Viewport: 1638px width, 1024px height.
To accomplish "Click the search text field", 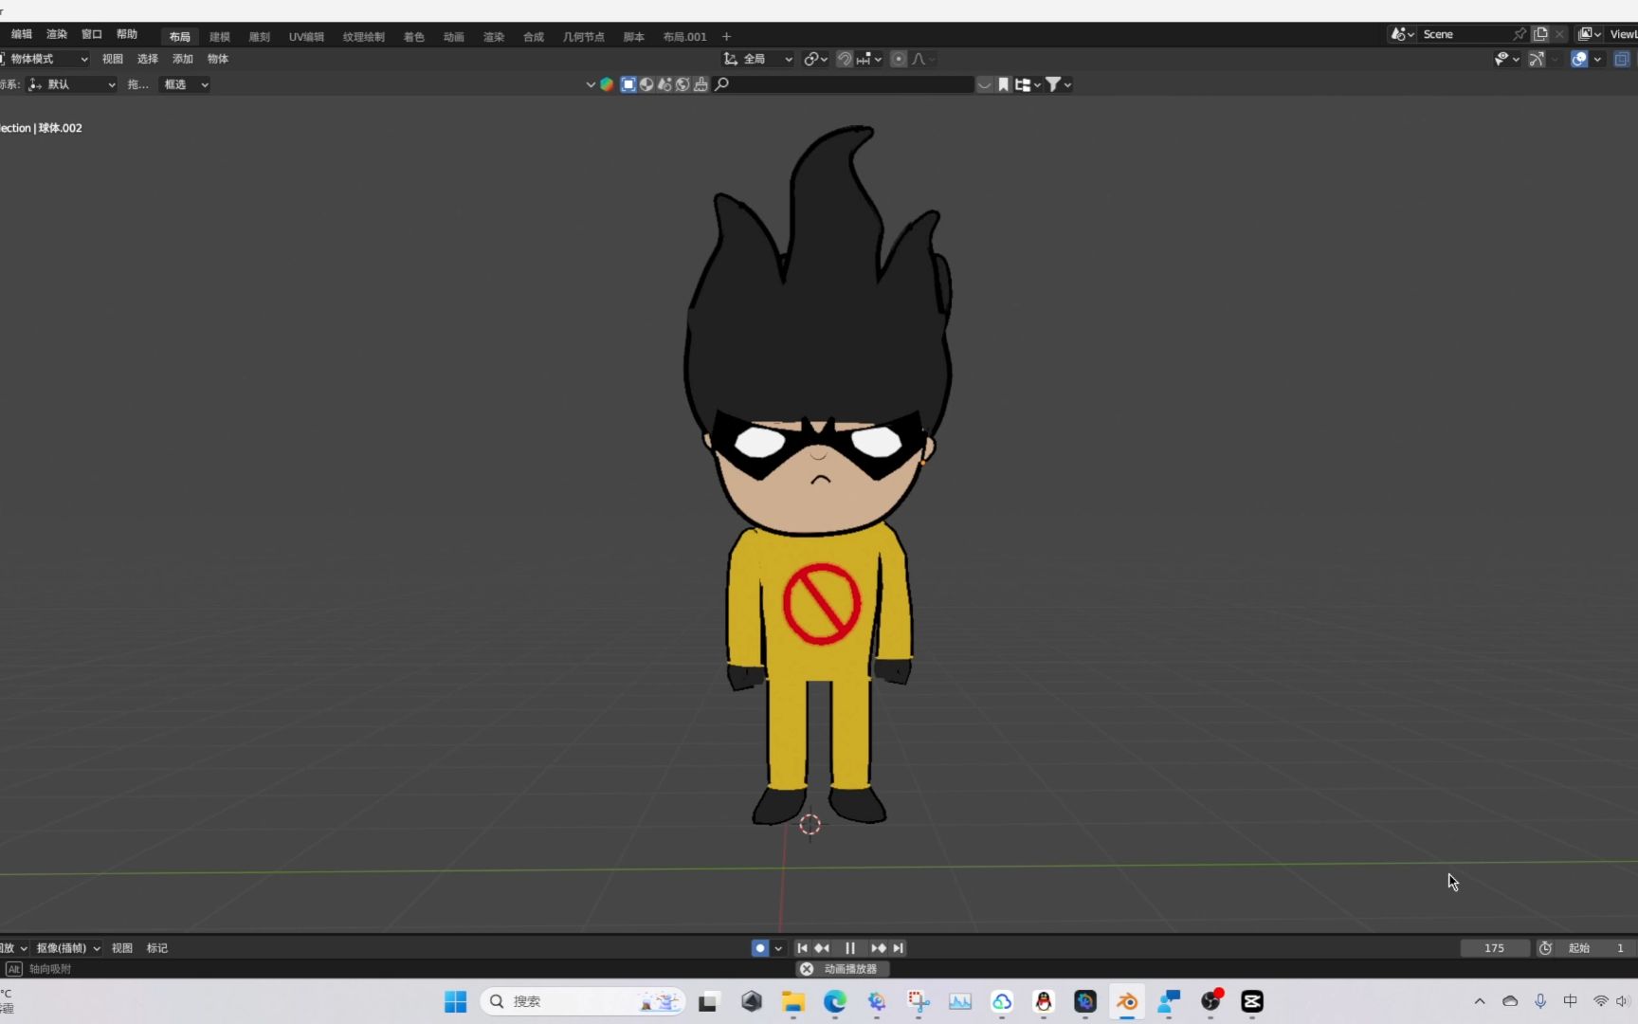I will 844,84.
